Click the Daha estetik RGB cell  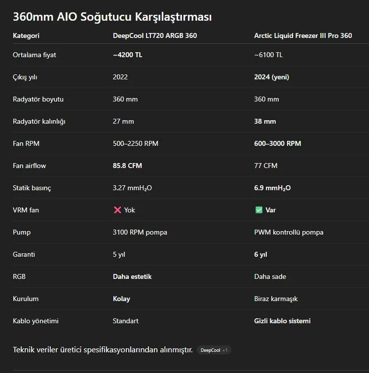[132, 276]
